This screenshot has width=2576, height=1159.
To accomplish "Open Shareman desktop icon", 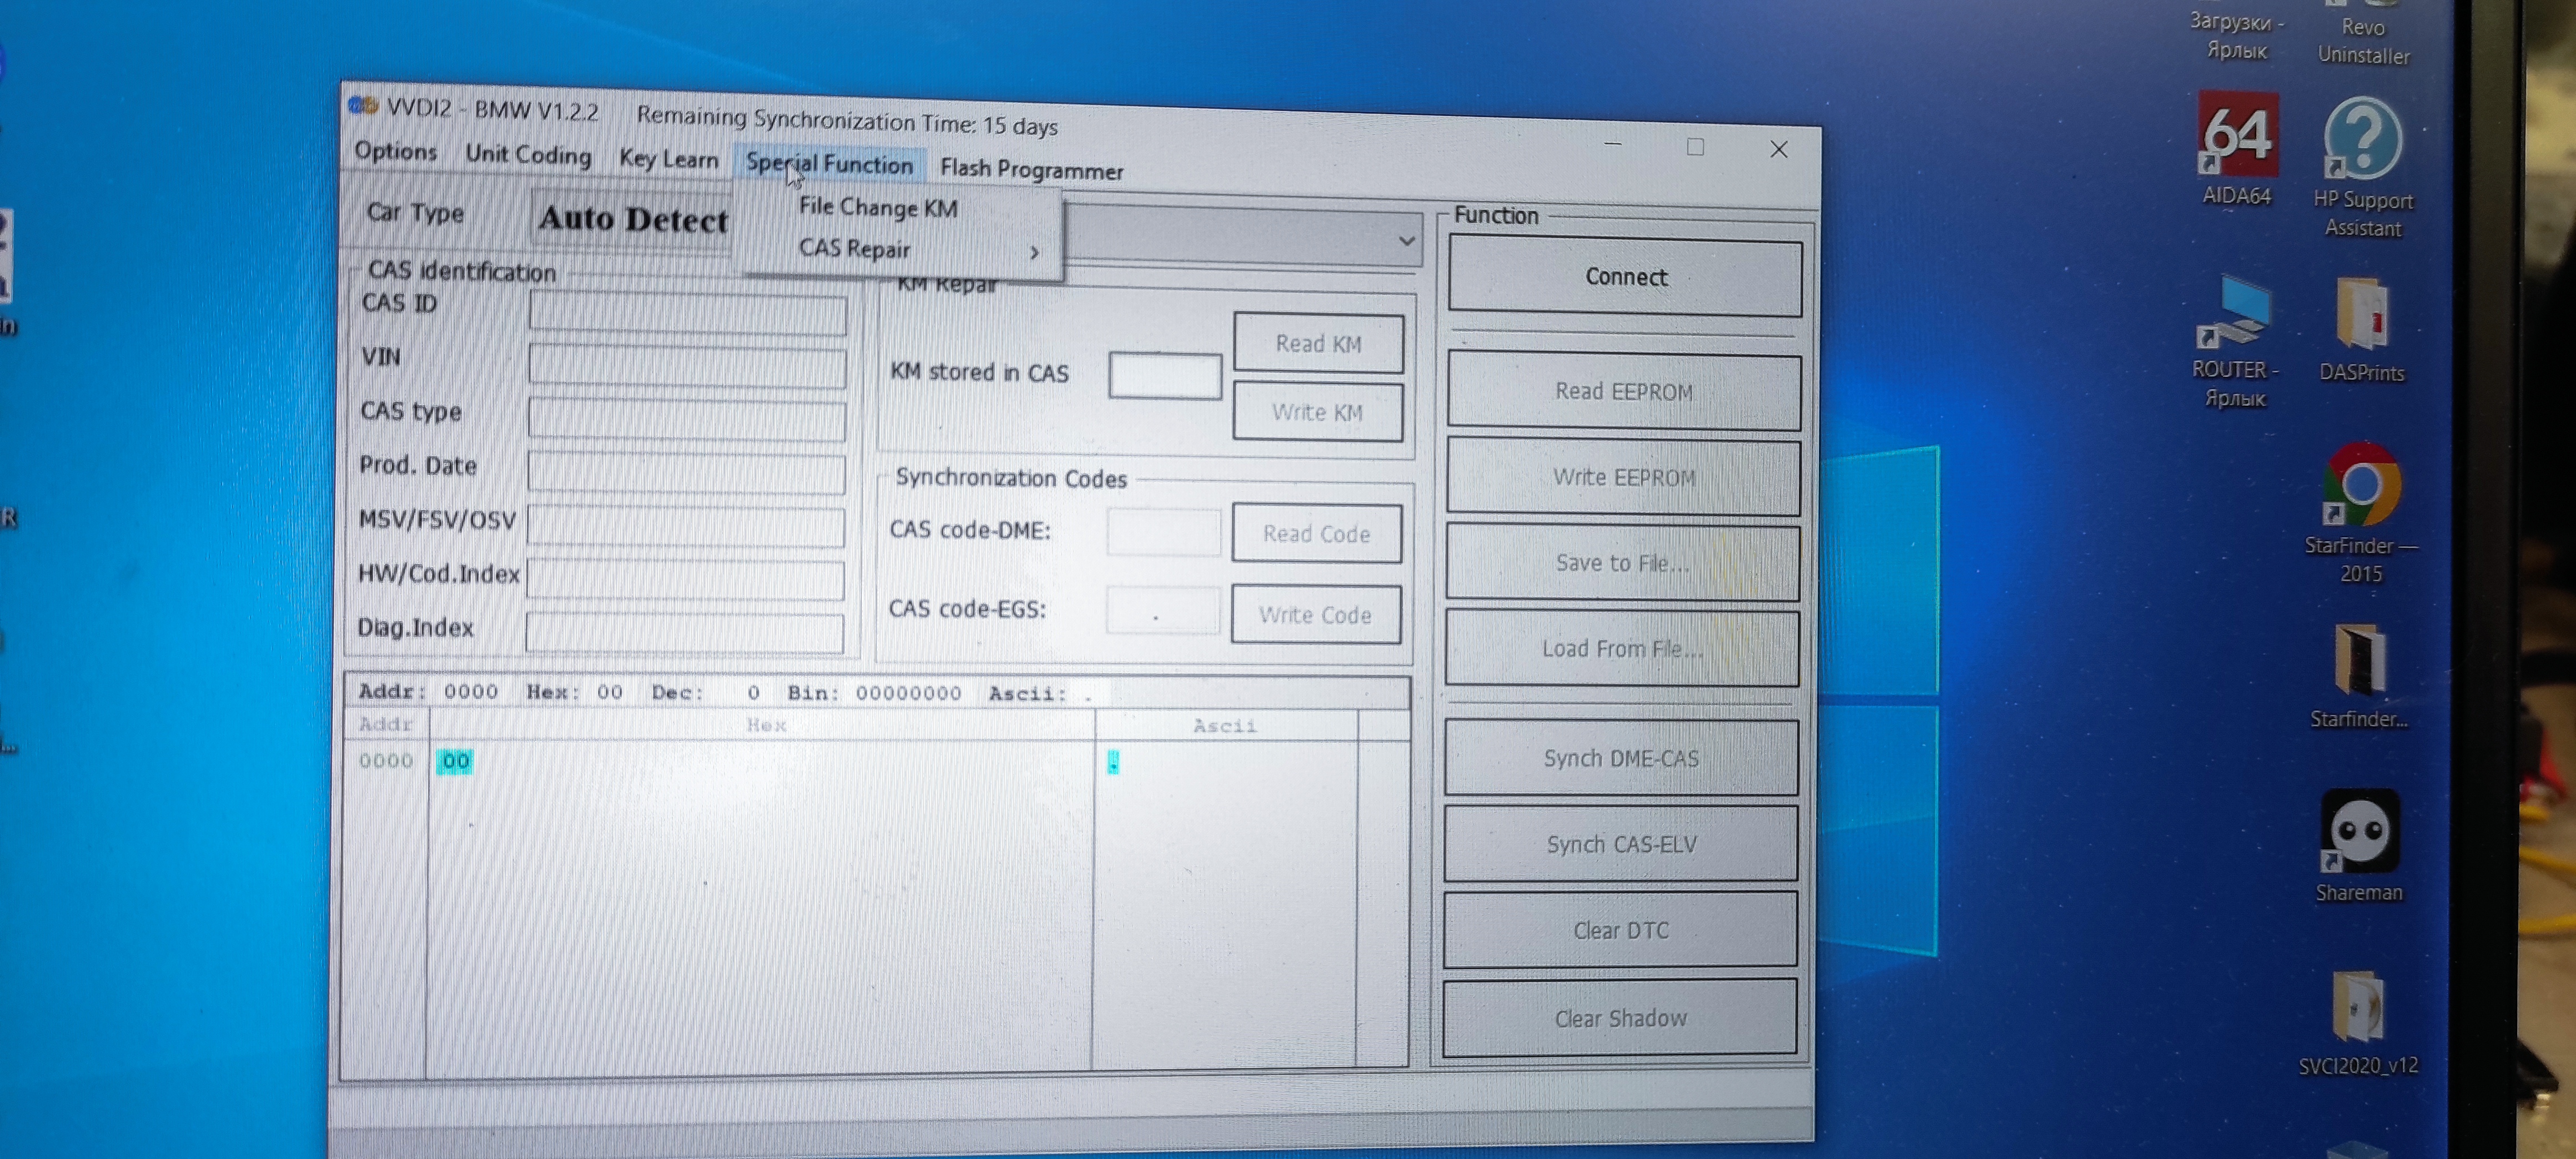I will [x=2359, y=831].
